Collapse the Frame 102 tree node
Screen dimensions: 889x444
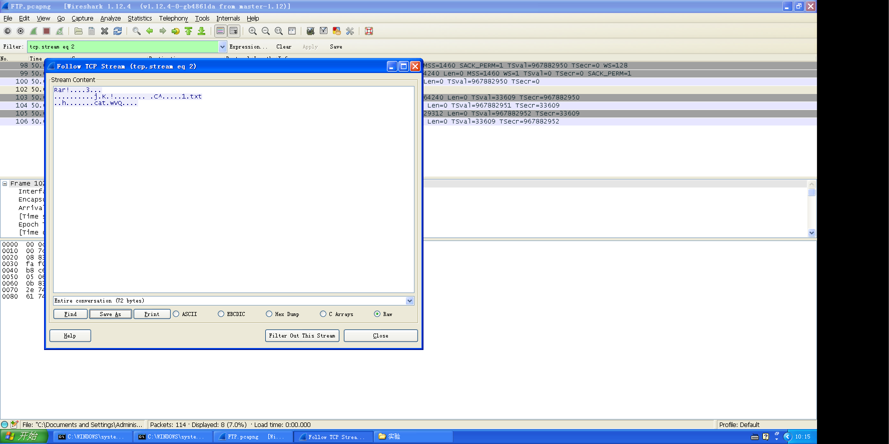[5, 183]
